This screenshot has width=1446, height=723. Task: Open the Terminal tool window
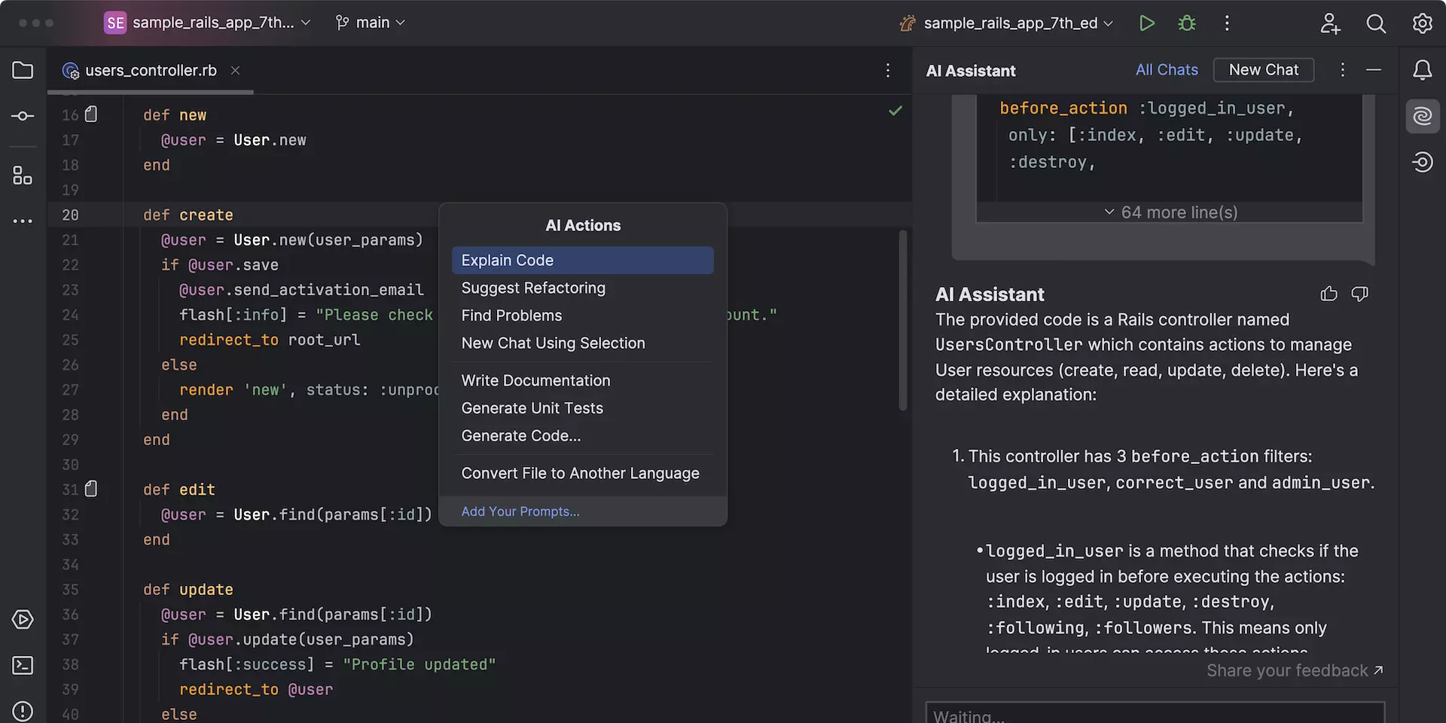pos(23,666)
